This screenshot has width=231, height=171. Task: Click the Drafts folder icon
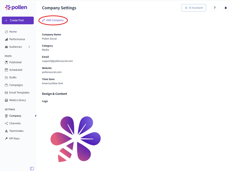[x=6, y=78]
